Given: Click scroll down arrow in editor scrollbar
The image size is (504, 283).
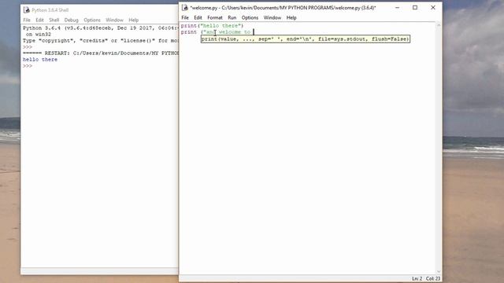Looking at the screenshot, I should coord(439,272).
